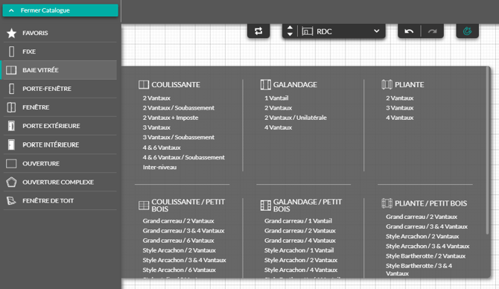Open the FENÊTRE DE TOIT category label
499x289 pixels.
pos(48,201)
